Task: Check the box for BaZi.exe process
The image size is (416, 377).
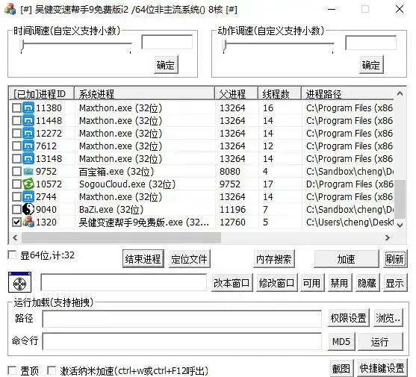Action: 16,210
